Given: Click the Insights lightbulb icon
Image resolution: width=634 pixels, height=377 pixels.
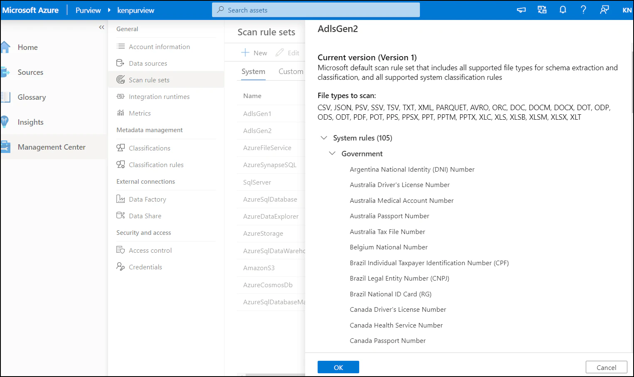Looking at the screenshot, I should 5,122.
